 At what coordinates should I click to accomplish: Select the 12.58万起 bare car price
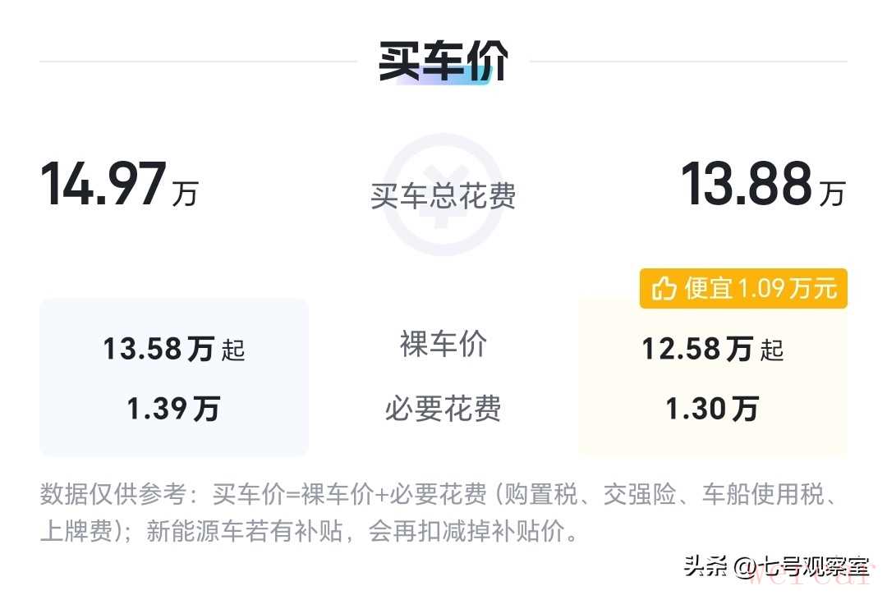coord(712,350)
